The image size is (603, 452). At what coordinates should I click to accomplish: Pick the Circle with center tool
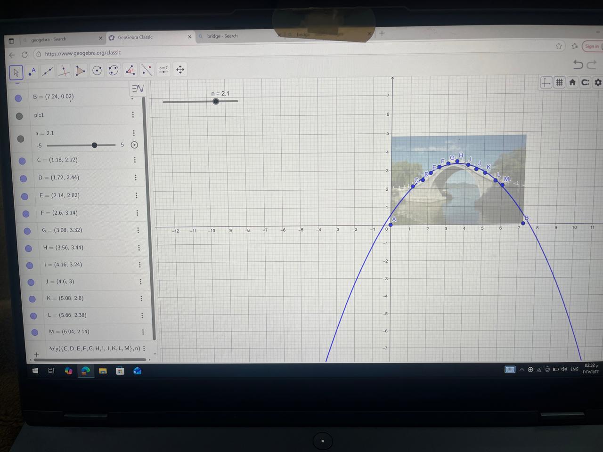point(97,71)
